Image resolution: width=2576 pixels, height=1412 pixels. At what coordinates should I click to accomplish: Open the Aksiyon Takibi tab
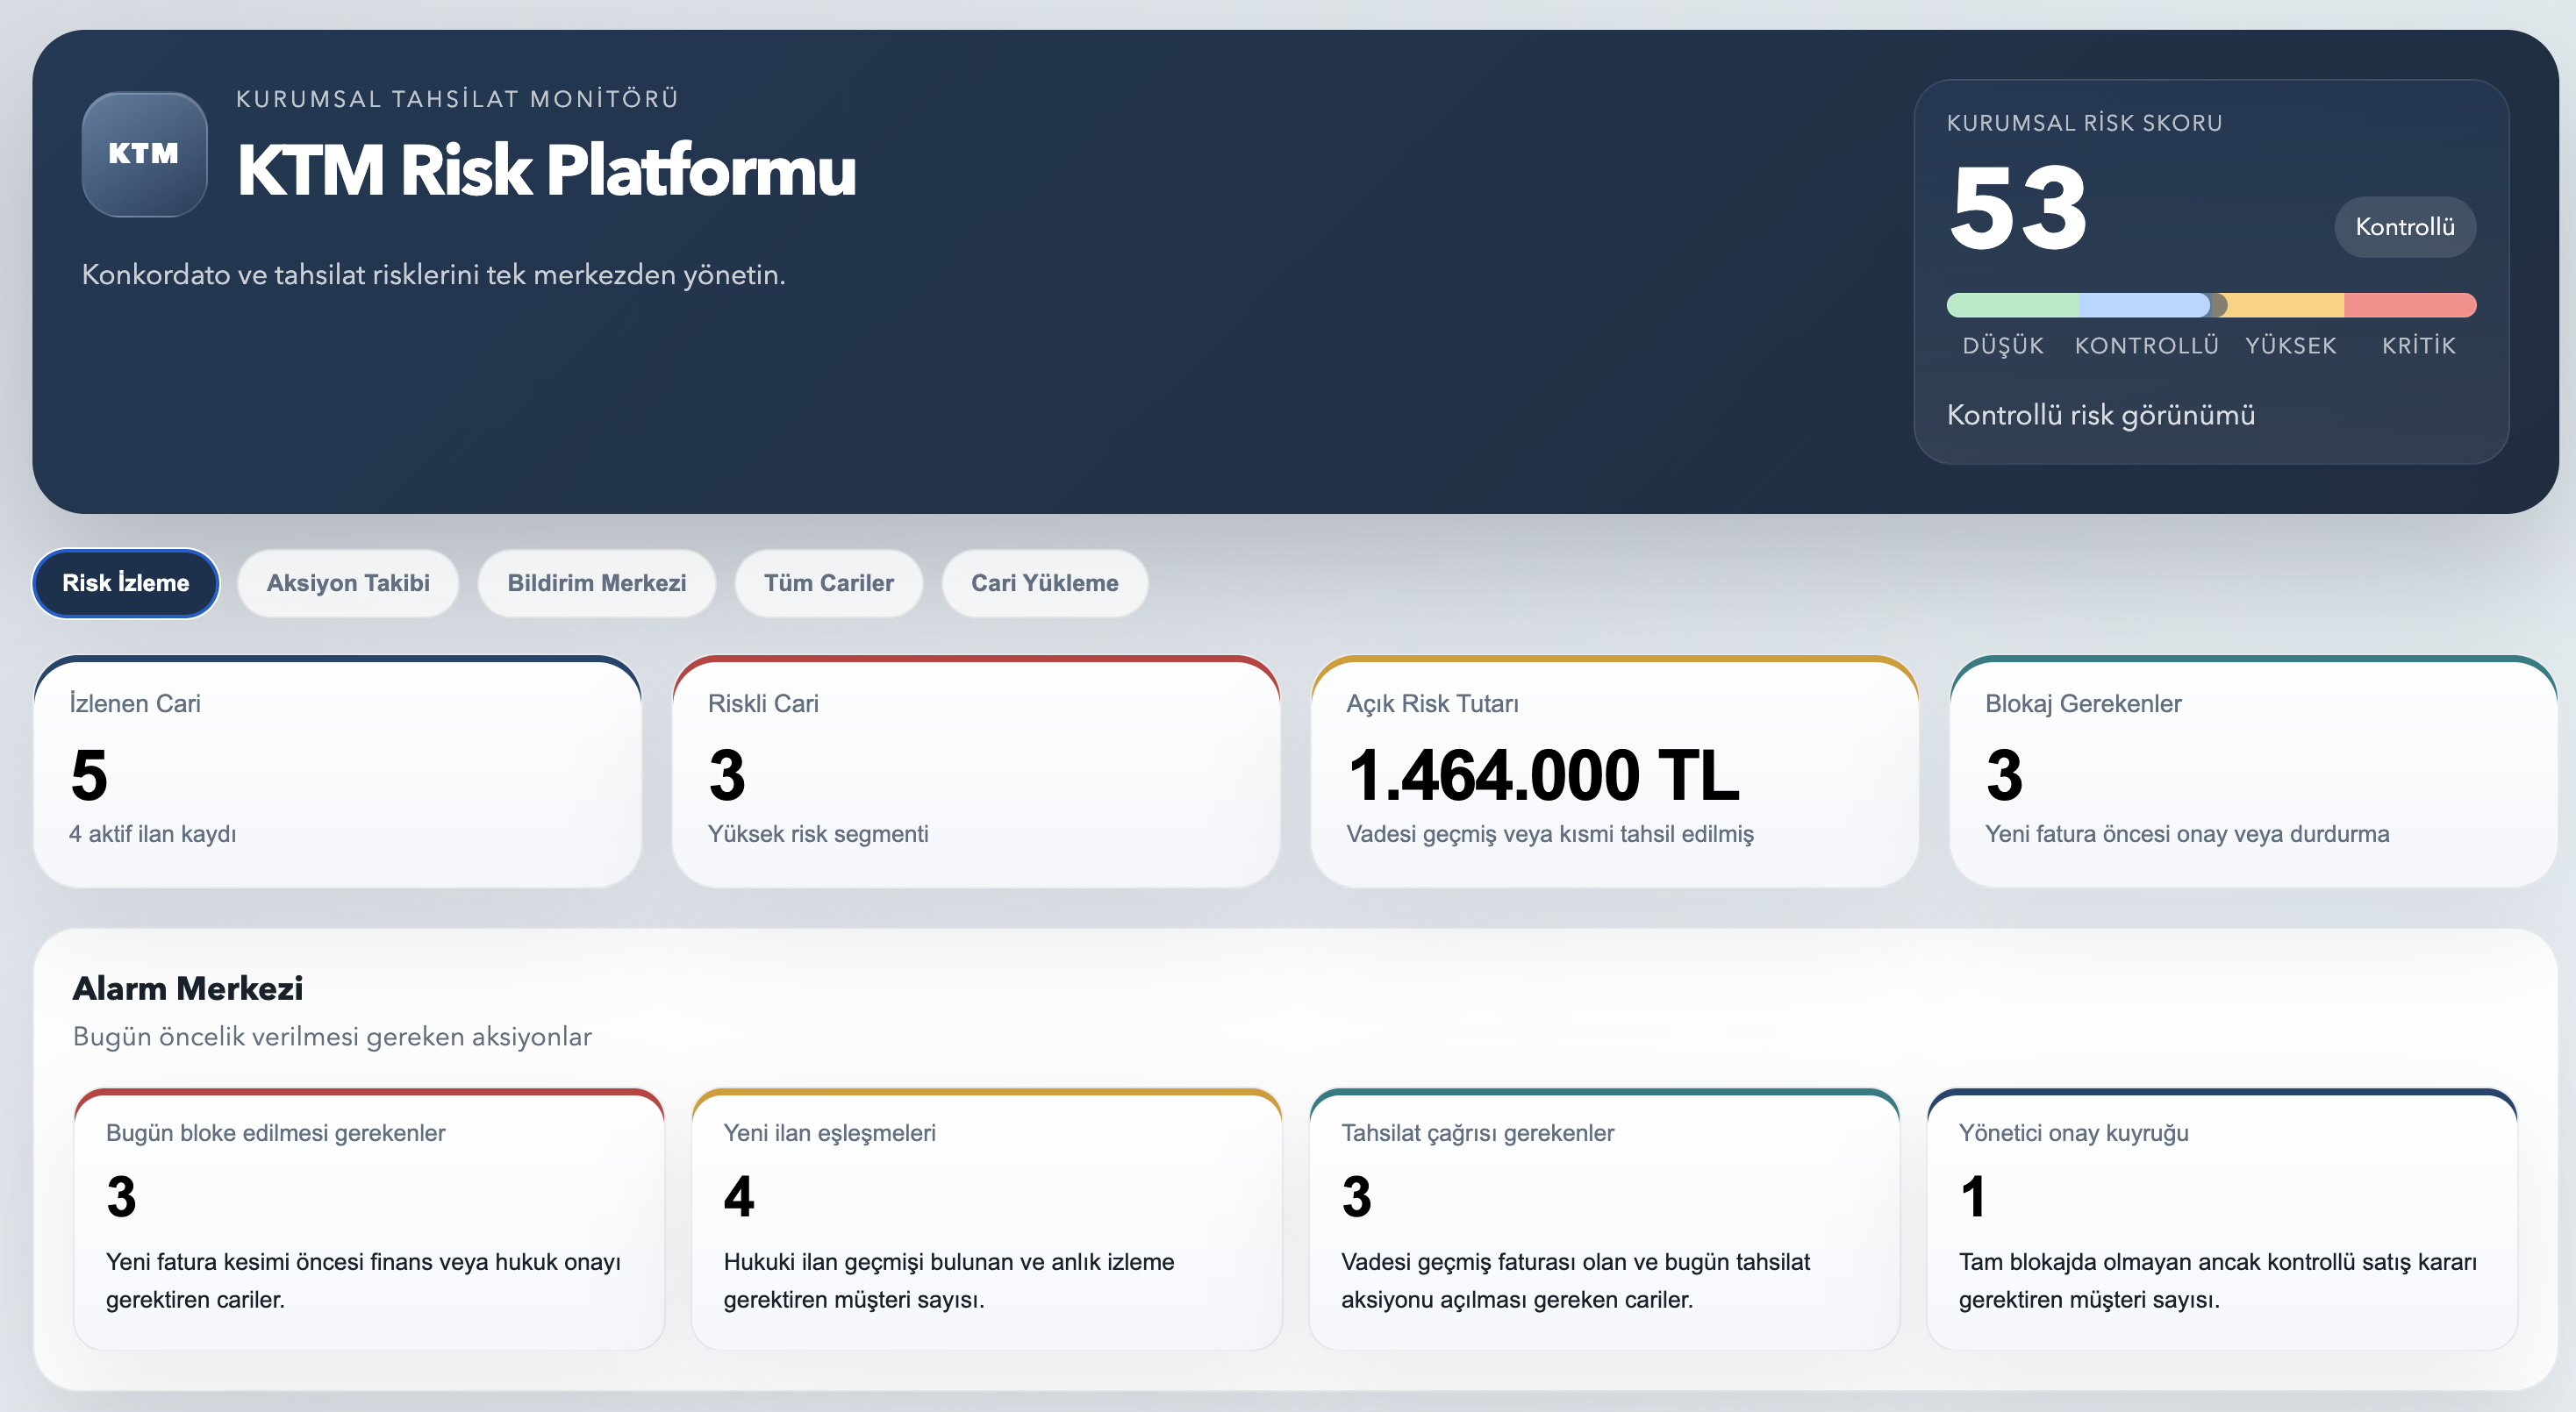(347, 582)
